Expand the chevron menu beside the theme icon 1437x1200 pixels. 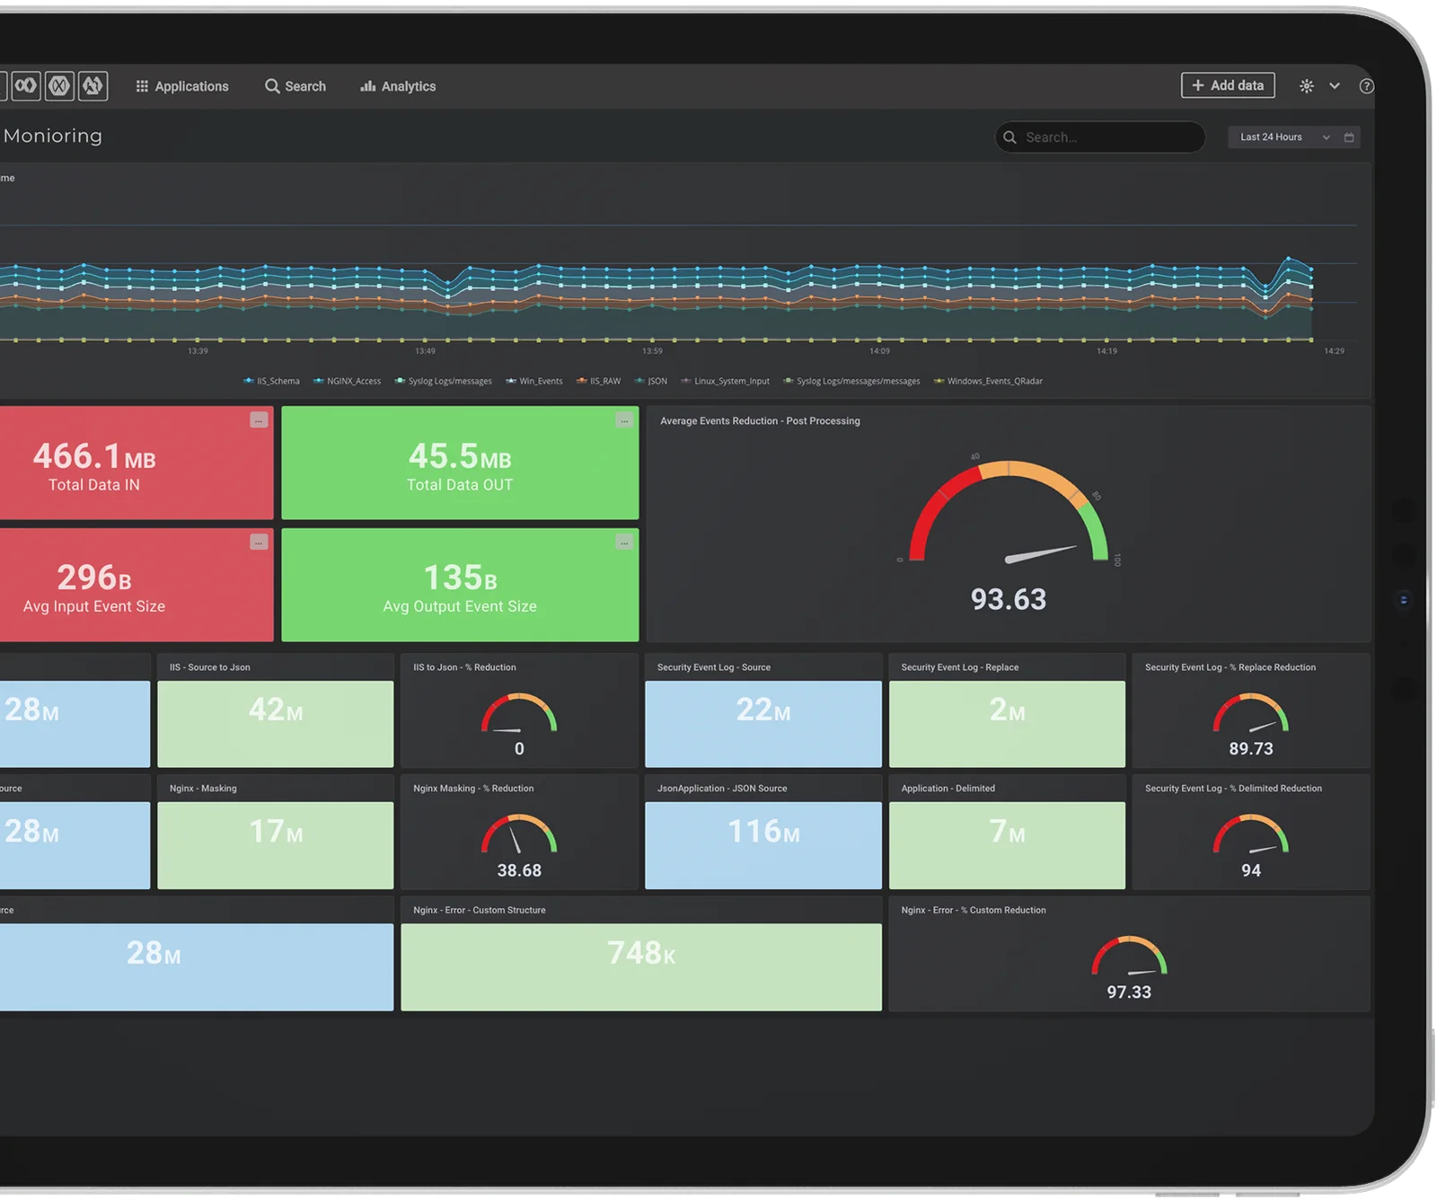1335,86
